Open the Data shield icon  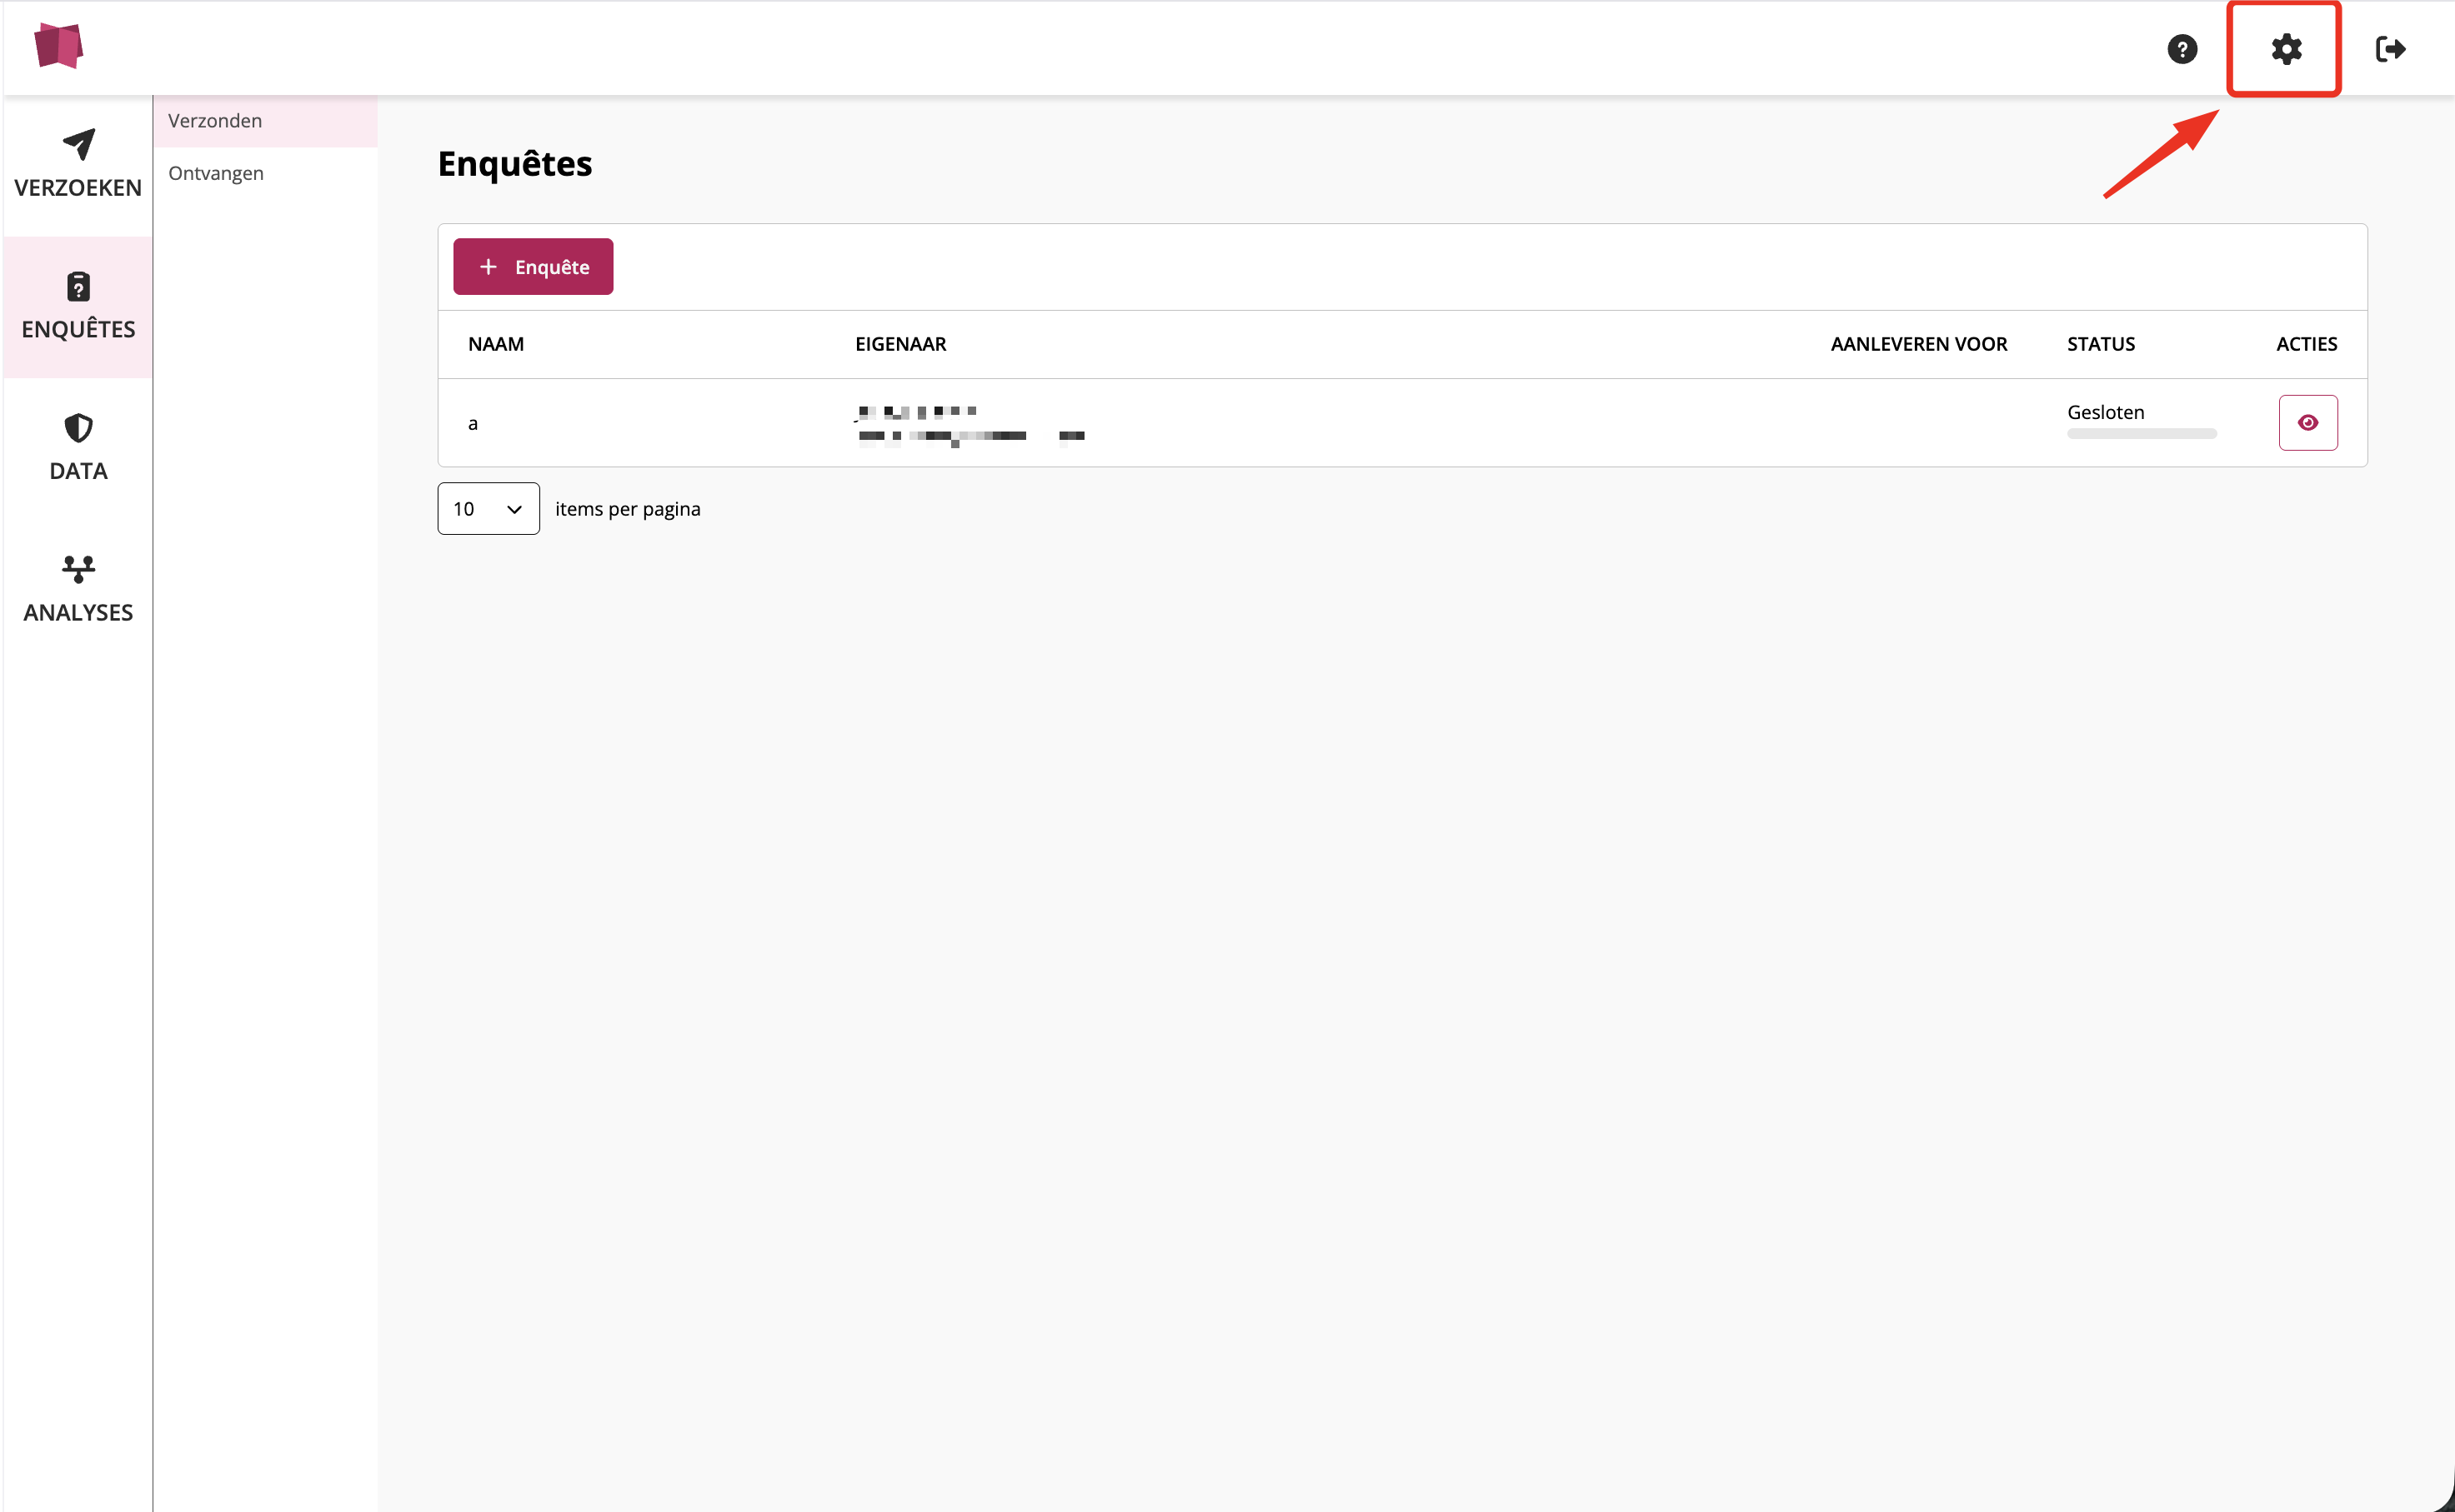pos(78,428)
